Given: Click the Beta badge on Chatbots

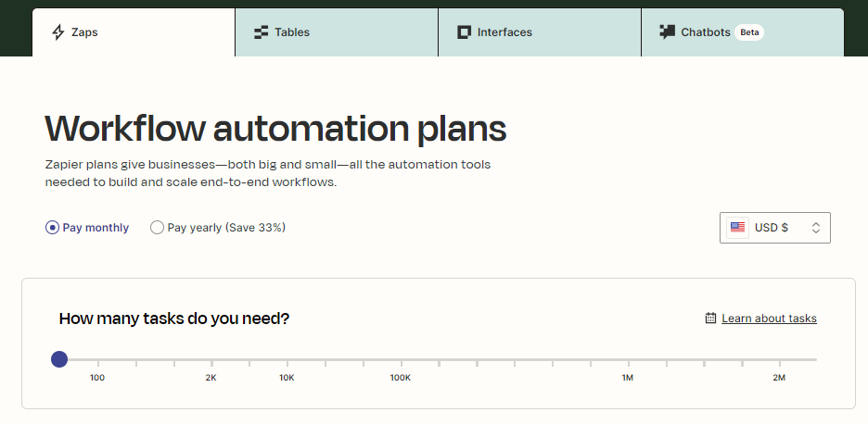Looking at the screenshot, I should click(749, 32).
